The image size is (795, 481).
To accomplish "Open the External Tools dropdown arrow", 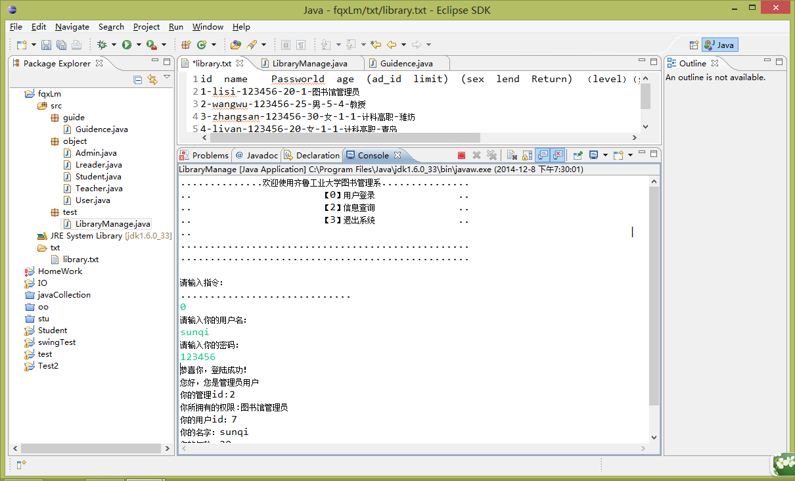I will tap(164, 45).
